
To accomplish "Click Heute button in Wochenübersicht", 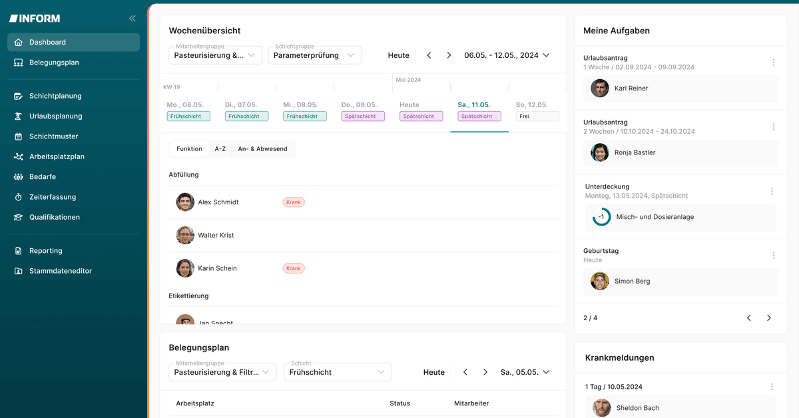I will pos(398,55).
